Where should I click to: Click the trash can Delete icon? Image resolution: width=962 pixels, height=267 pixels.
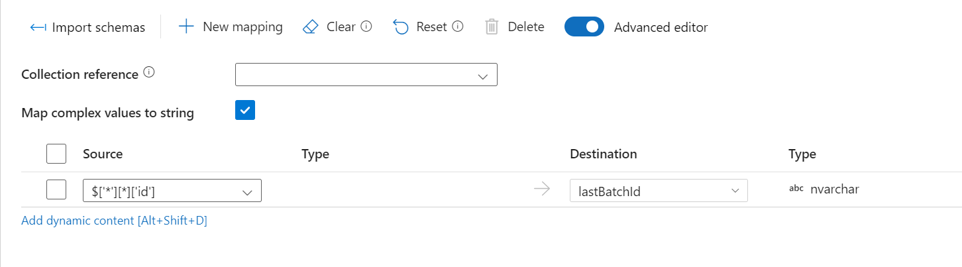pyautogui.click(x=492, y=27)
